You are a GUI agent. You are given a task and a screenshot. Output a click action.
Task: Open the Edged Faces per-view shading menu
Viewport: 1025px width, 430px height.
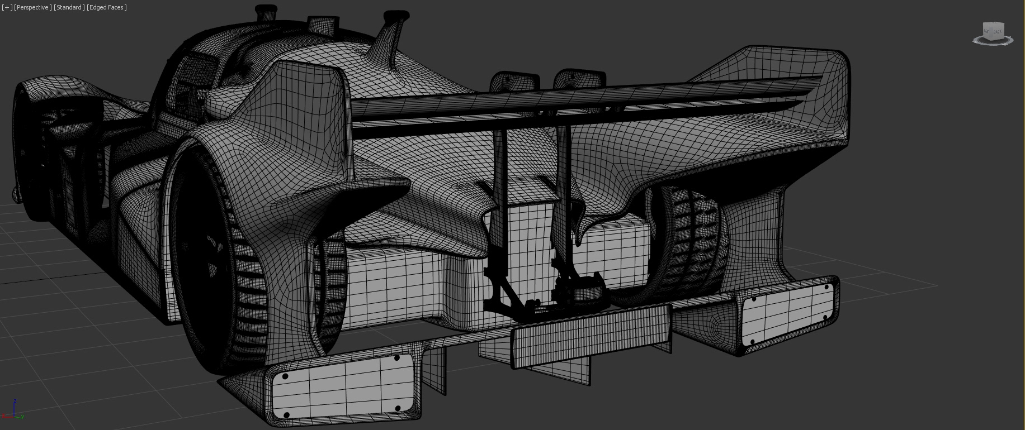click(x=107, y=7)
